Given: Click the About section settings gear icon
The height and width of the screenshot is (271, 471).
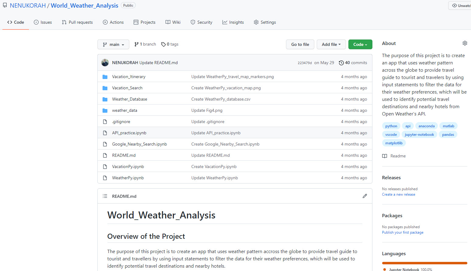Looking at the screenshot, I should [465, 43].
